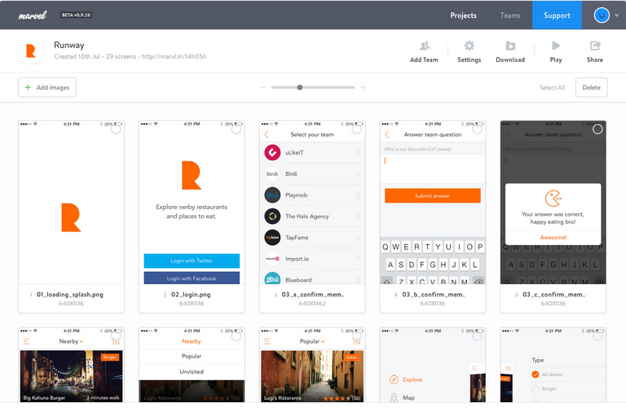The width and height of the screenshot is (626, 412).
Task: Click Import.io team row chevron
Action: (359, 259)
